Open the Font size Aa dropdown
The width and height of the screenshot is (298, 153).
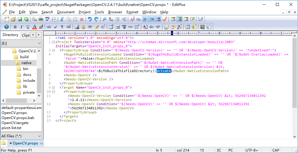pyautogui.click(x=132, y=19)
